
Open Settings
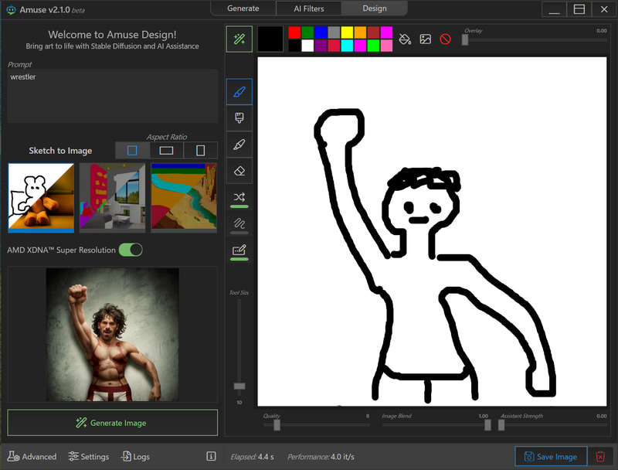click(89, 457)
